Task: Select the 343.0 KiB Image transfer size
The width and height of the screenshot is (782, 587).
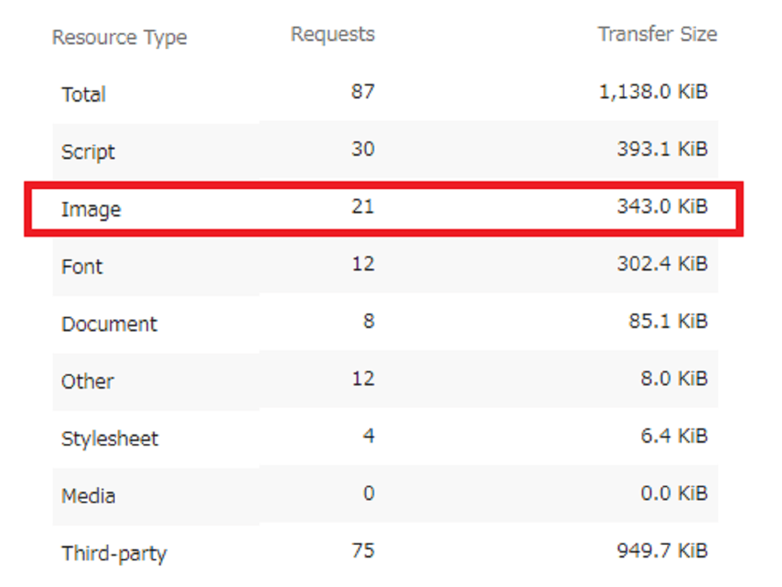Action: pyautogui.click(x=662, y=207)
